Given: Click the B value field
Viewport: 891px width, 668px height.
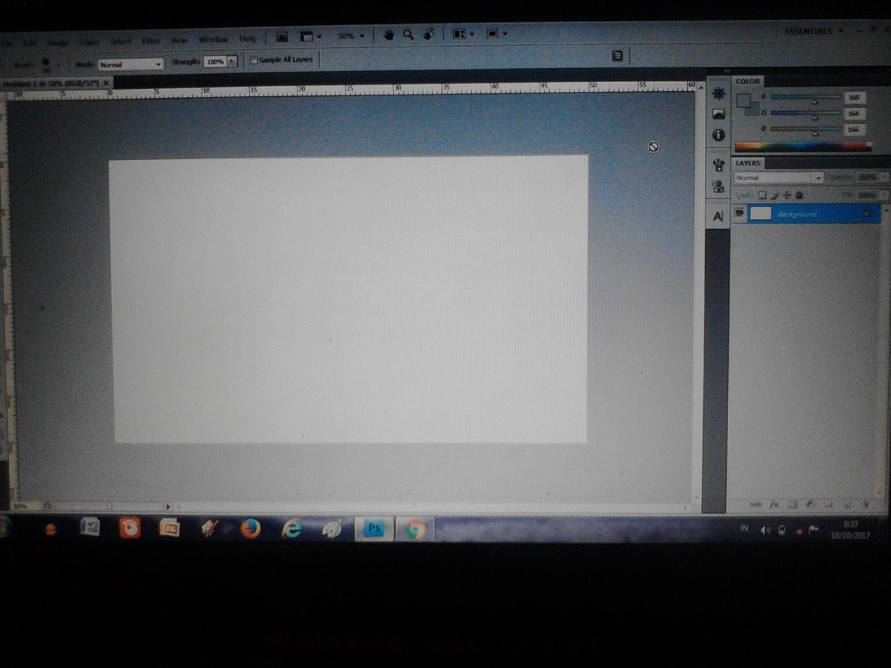Looking at the screenshot, I should (854, 129).
